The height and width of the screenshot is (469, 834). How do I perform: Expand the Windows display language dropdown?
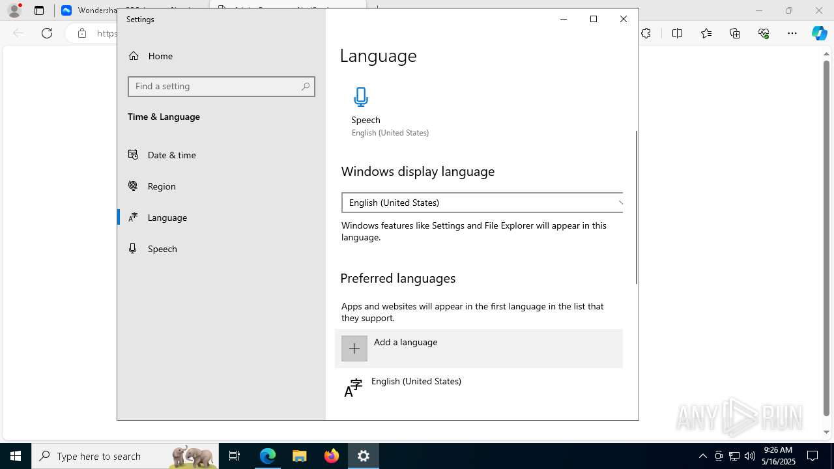pos(482,203)
